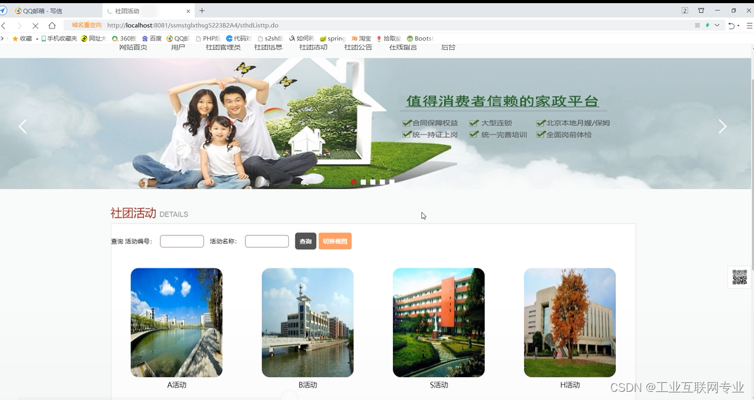Viewport: 754px width, 400px height.
Task: Expand the small arrow next to 收藏
Action: [37, 39]
